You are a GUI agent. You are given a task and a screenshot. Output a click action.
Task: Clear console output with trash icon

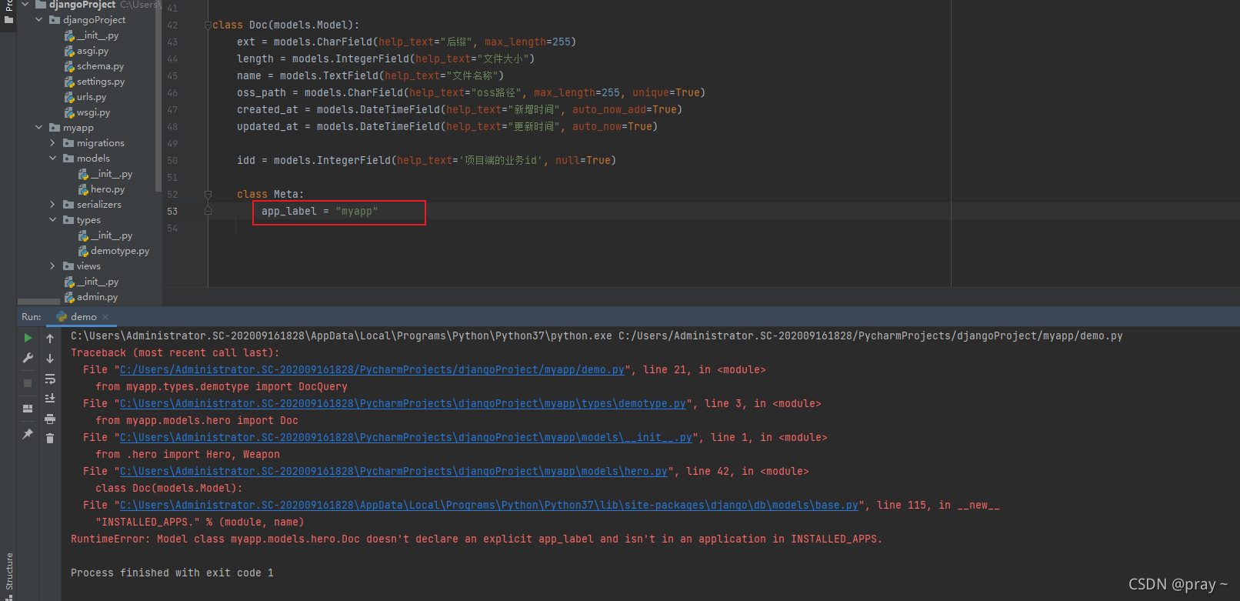point(50,439)
